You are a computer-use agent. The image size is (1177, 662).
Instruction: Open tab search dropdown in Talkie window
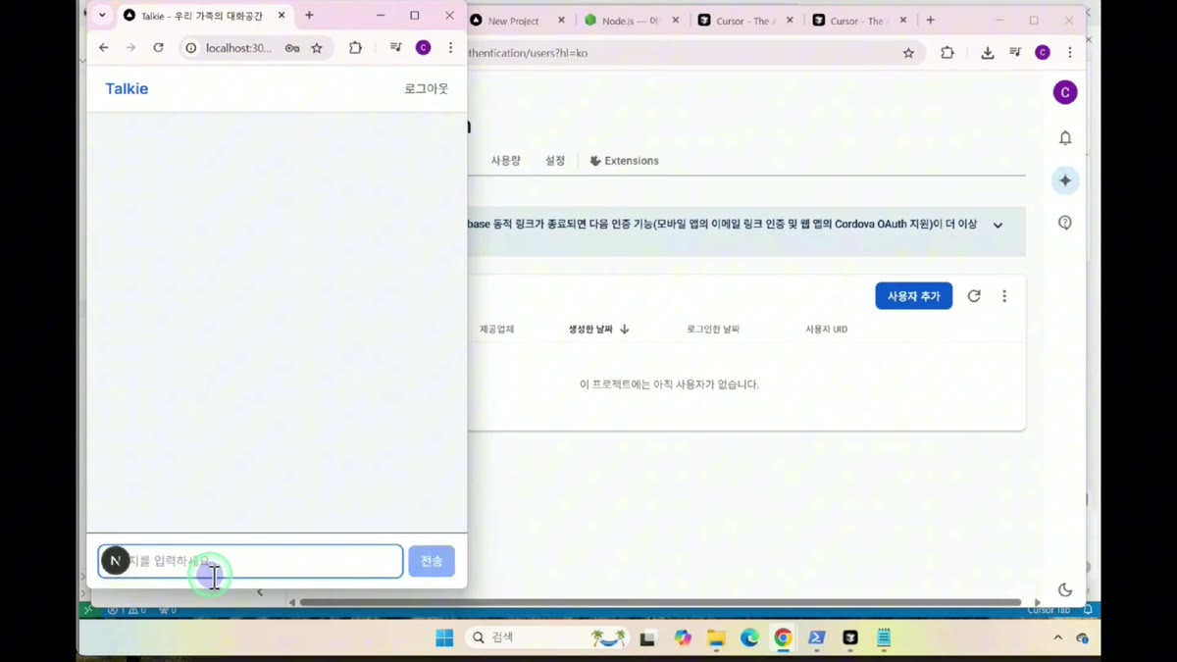point(102,16)
